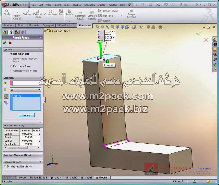Open Plot Tools

[x=106, y=16]
